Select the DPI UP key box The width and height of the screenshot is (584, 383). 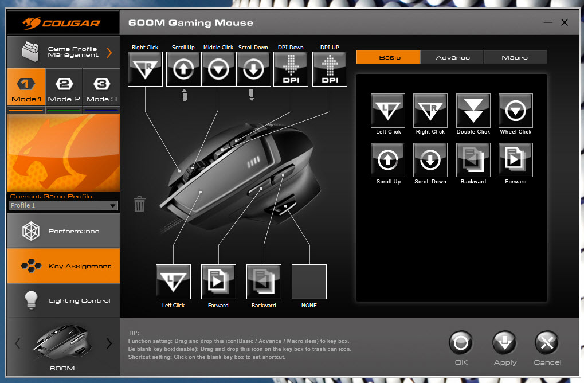330,69
